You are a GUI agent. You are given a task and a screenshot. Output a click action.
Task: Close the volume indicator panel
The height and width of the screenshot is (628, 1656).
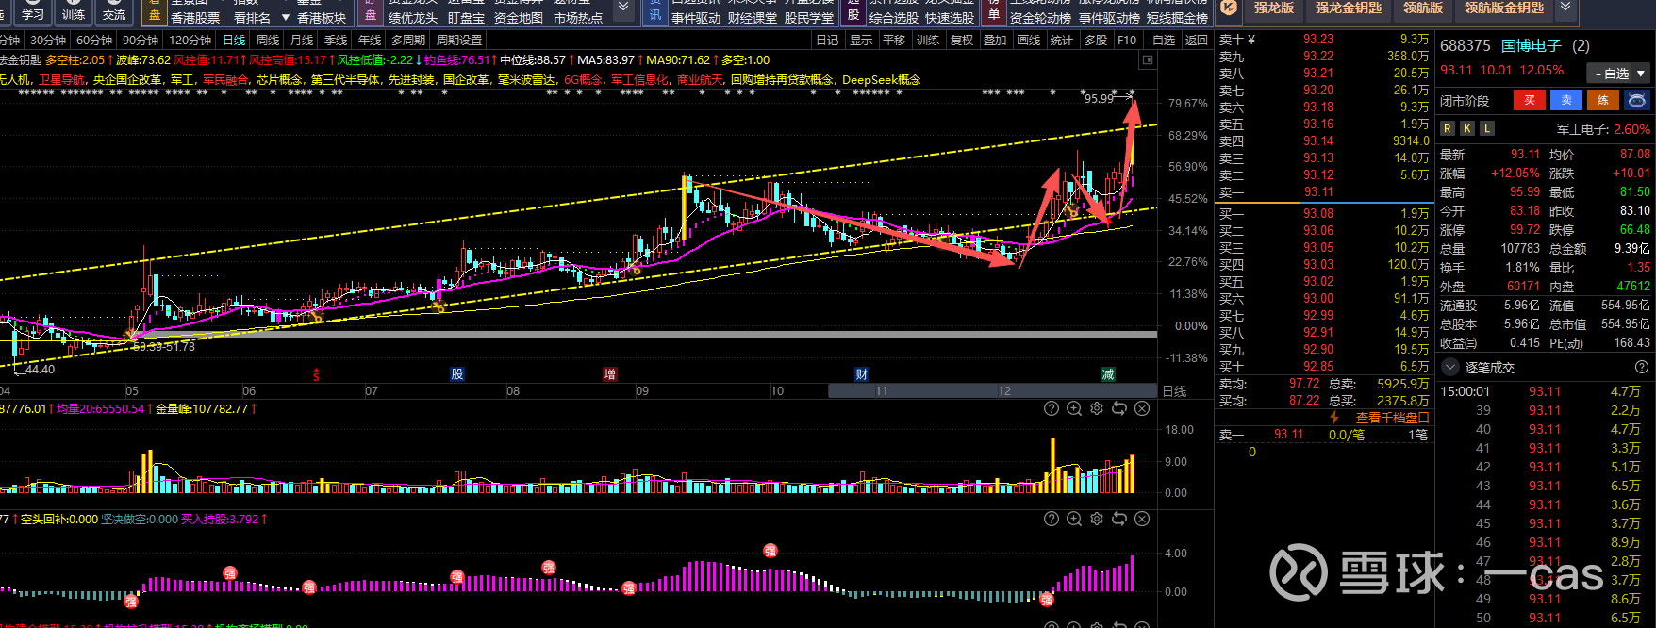1142,408
